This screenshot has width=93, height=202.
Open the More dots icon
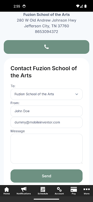[86, 189]
